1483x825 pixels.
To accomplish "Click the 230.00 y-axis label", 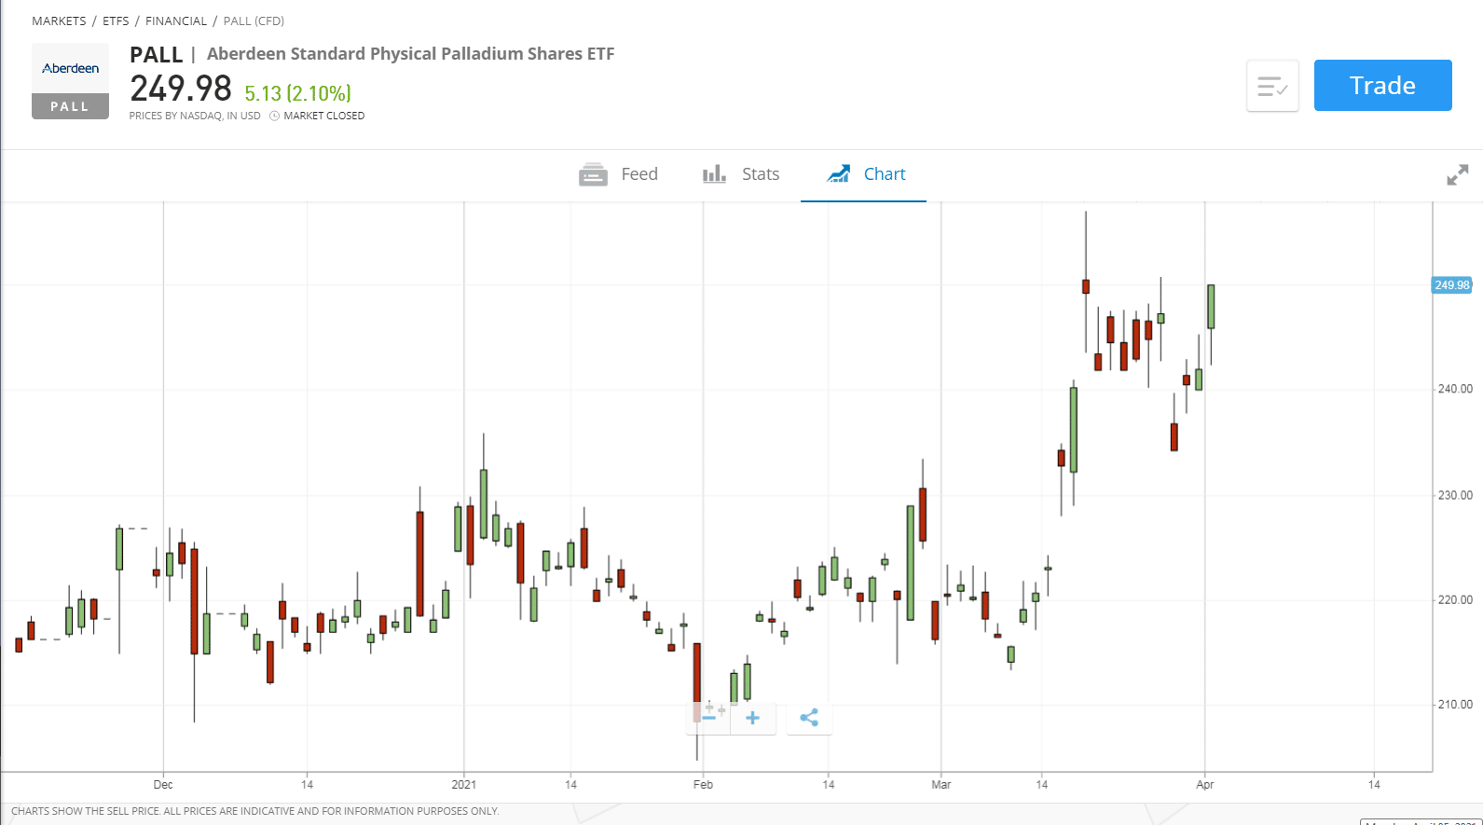I will tap(1455, 496).
